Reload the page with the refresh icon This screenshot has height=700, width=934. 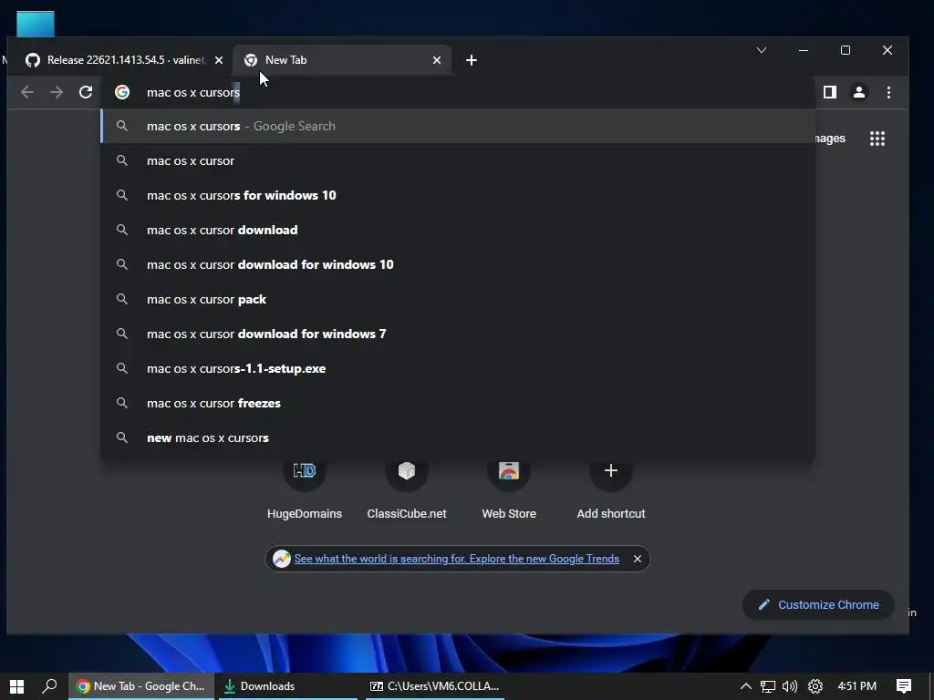(x=86, y=92)
